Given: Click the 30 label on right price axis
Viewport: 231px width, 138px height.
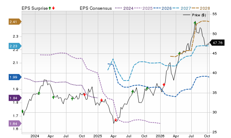Looking at the screenshot, I should click(214, 112).
